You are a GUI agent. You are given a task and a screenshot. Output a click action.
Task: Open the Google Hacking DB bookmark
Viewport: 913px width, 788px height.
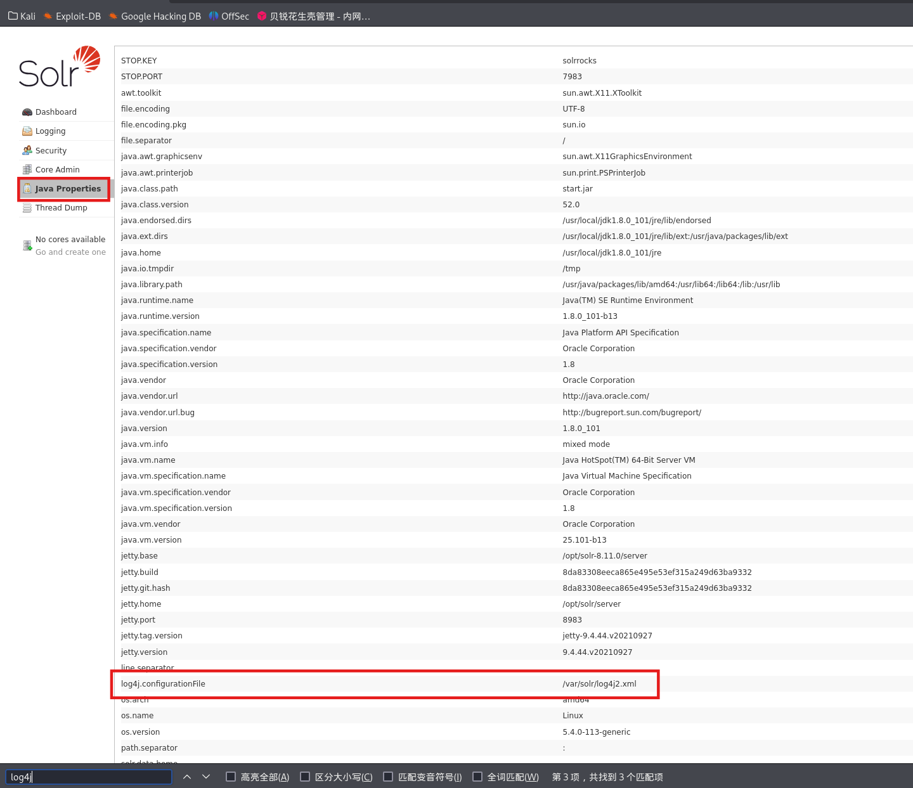pyautogui.click(x=154, y=16)
